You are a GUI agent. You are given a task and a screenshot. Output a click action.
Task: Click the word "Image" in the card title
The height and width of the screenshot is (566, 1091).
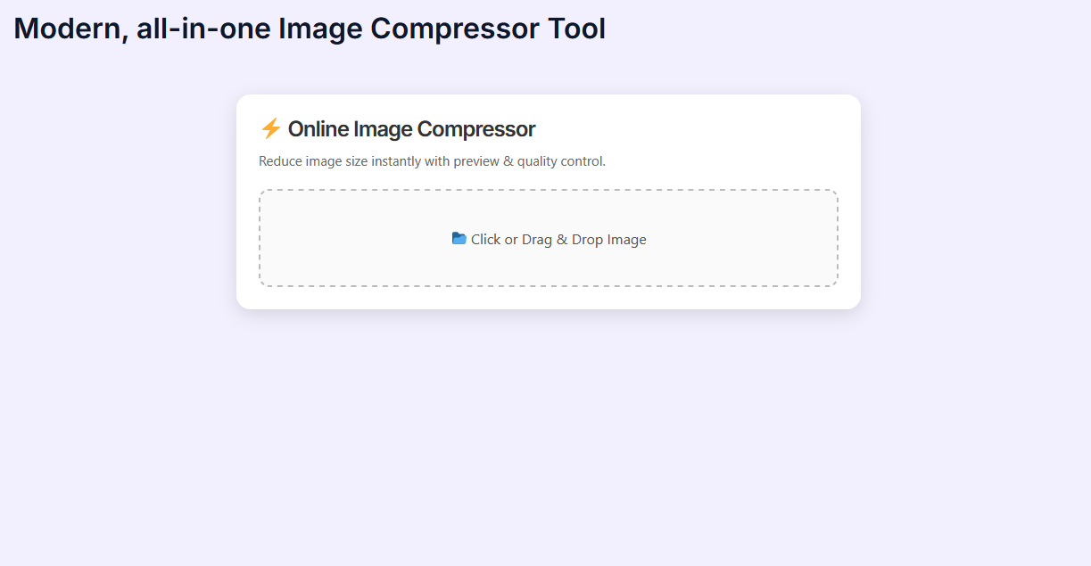[384, 129]
